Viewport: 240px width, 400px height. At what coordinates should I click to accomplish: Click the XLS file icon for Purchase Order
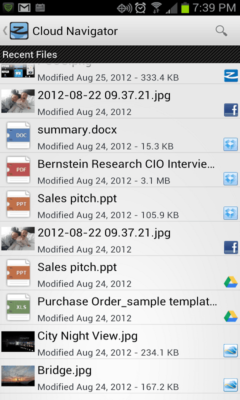(x=18, y=307)
